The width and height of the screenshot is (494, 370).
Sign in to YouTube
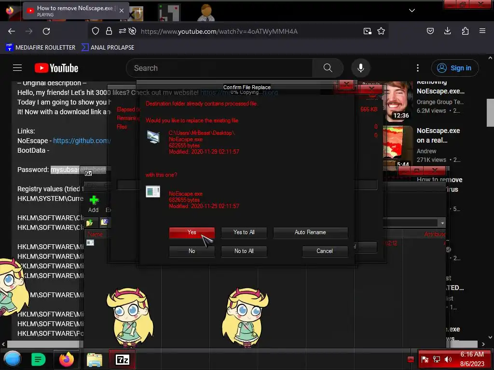[455, 68]
